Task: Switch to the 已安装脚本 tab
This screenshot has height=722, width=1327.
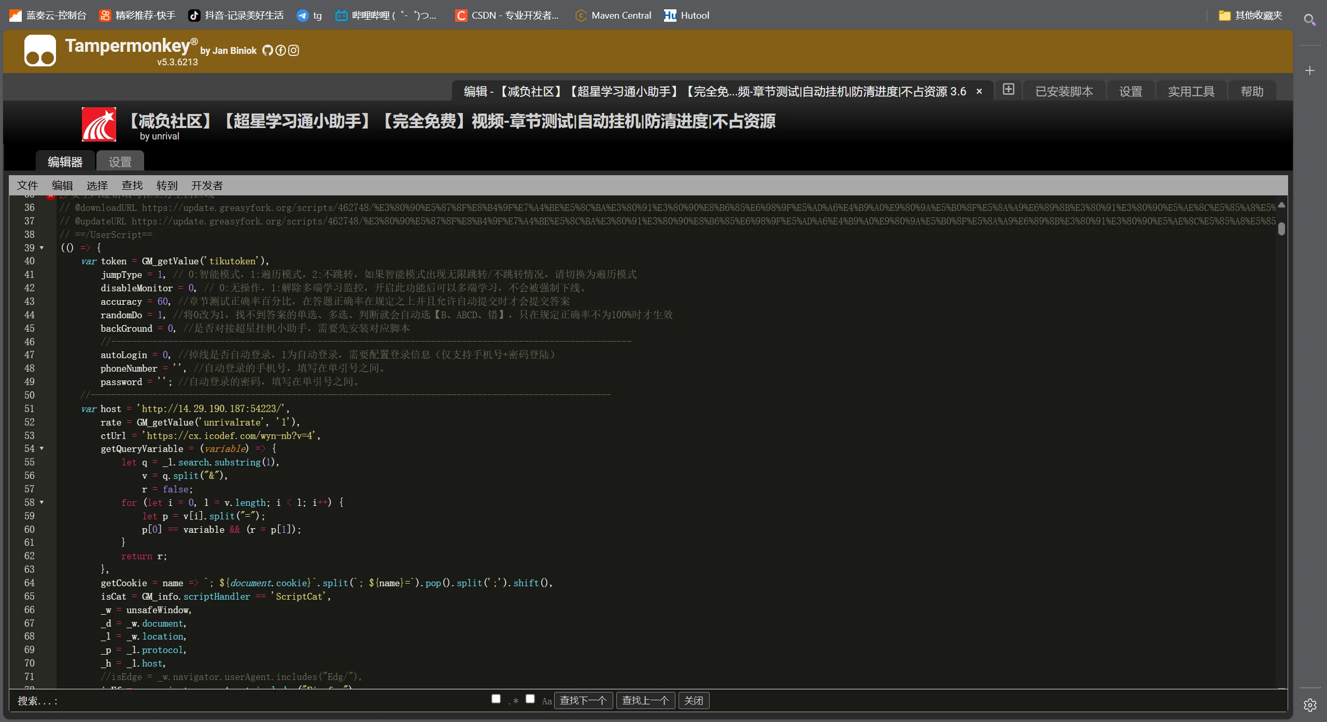Action: [1064, 92]
